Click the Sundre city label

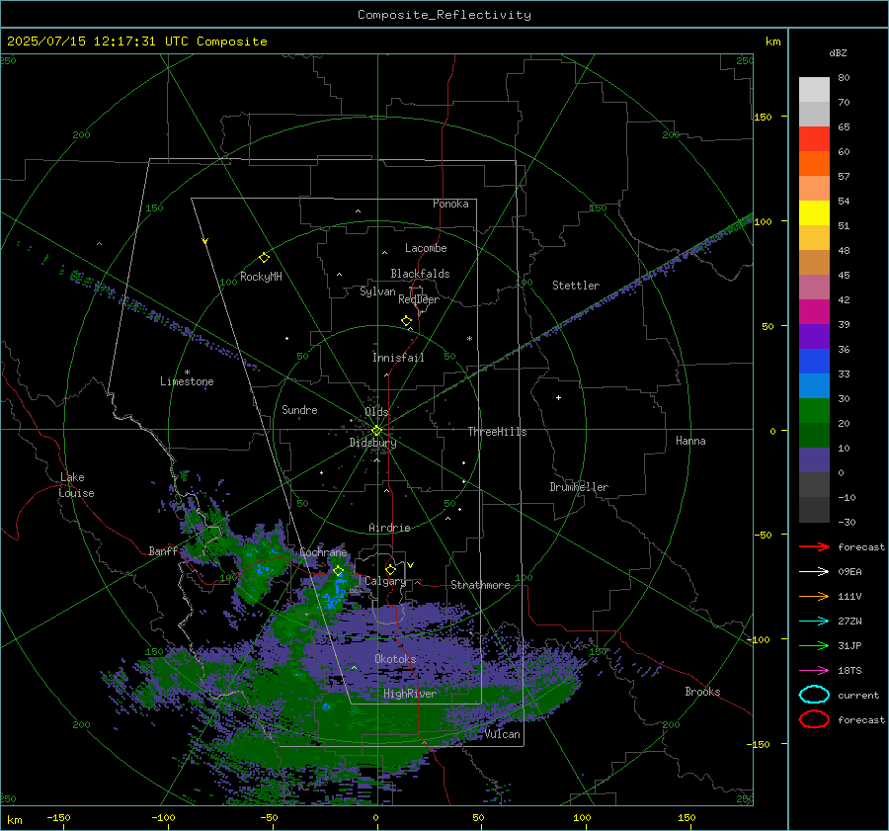(x=300, y=410)
